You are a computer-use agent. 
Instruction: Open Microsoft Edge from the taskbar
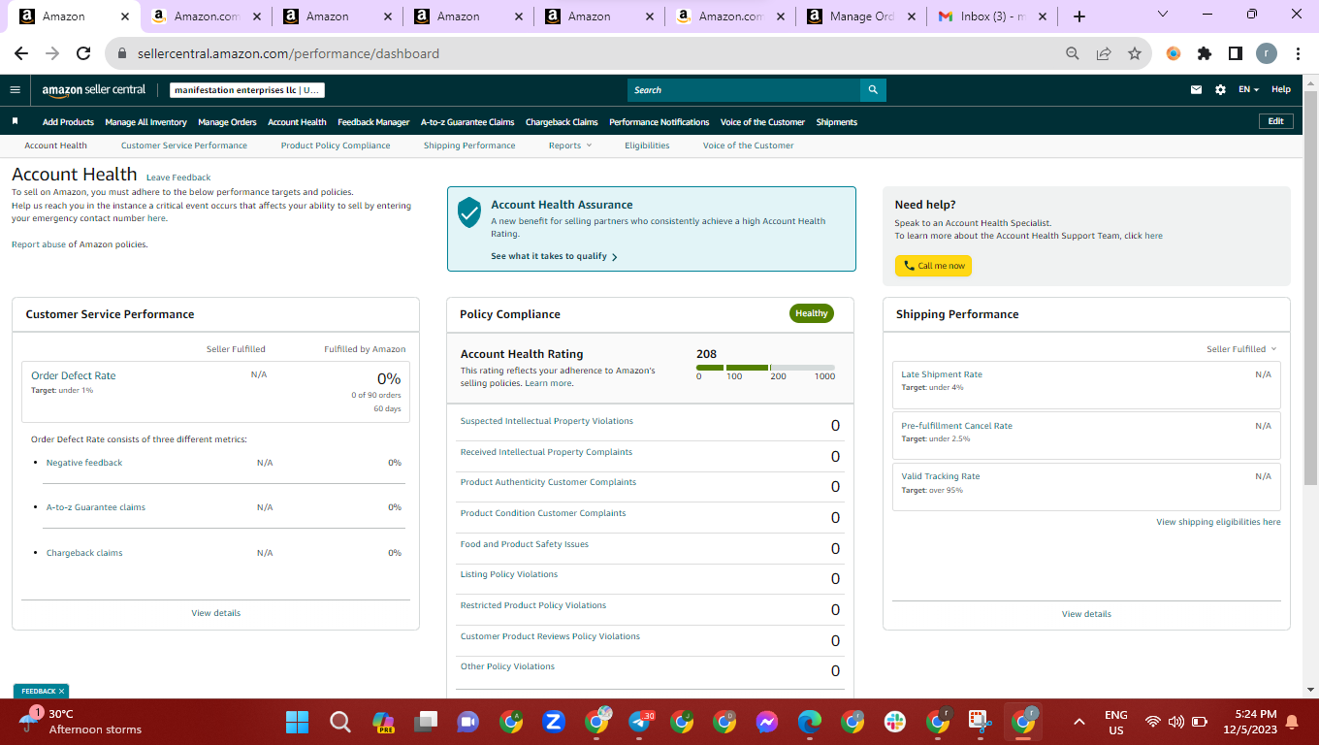(x=810, y=722)
